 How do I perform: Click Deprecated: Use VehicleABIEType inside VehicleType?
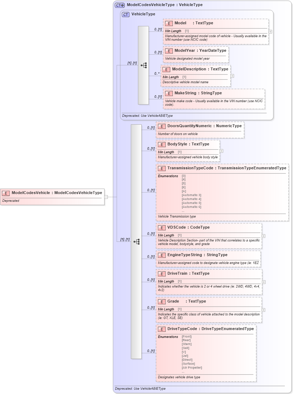point(147,116)
